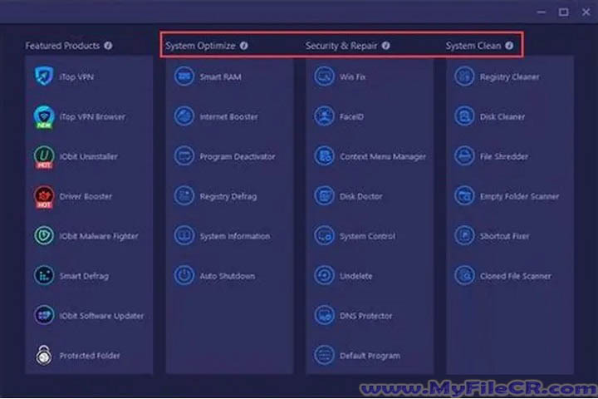Viewport: 598px width, 399px height.
Task: Maximize the toolbox window
Action: click(563, 12)
